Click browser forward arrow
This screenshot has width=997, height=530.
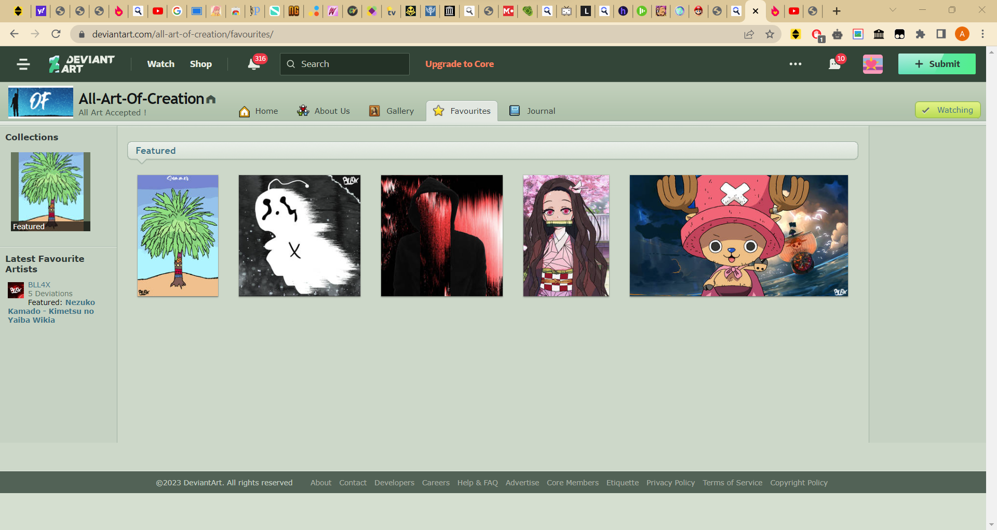[35, 34]
